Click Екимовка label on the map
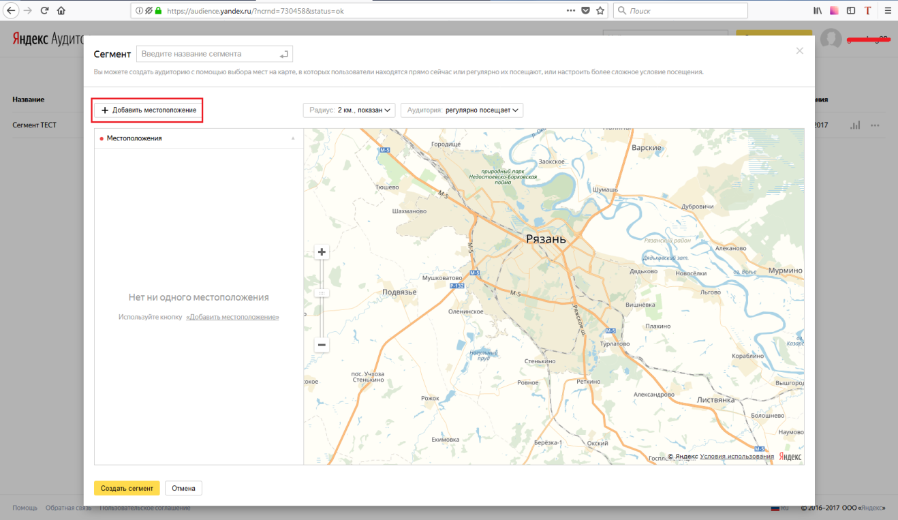 pyautogui.click(x=446, y=440)
